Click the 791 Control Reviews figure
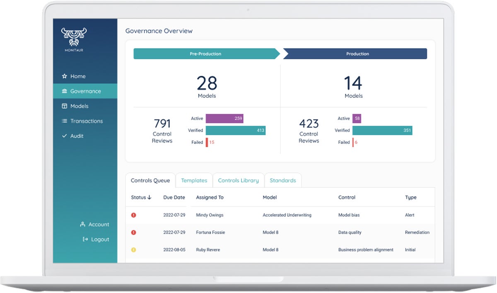497x293 pixels. [x=162, y=131]
